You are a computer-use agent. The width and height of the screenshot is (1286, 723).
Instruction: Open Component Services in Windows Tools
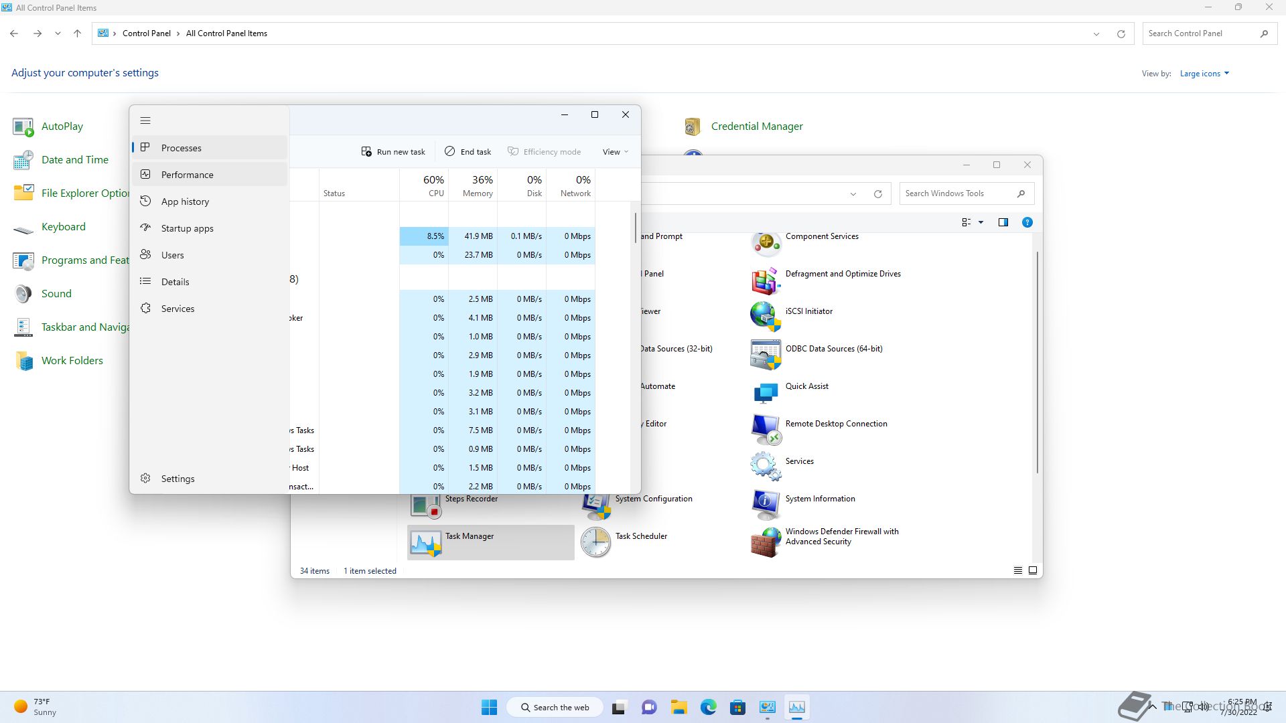[x=804, y=242]
